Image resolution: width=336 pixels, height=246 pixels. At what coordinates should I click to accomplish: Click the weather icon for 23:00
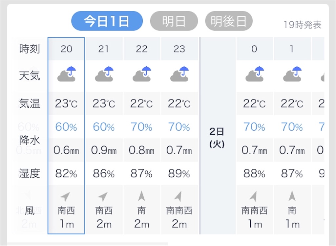pyautogui.click(x=179, y=74)
